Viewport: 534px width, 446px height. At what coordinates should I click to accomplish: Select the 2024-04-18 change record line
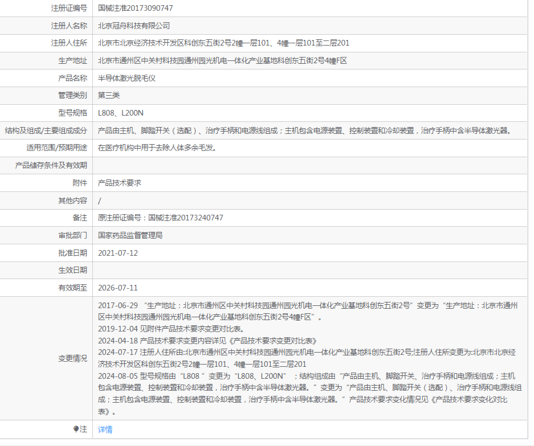207,341
